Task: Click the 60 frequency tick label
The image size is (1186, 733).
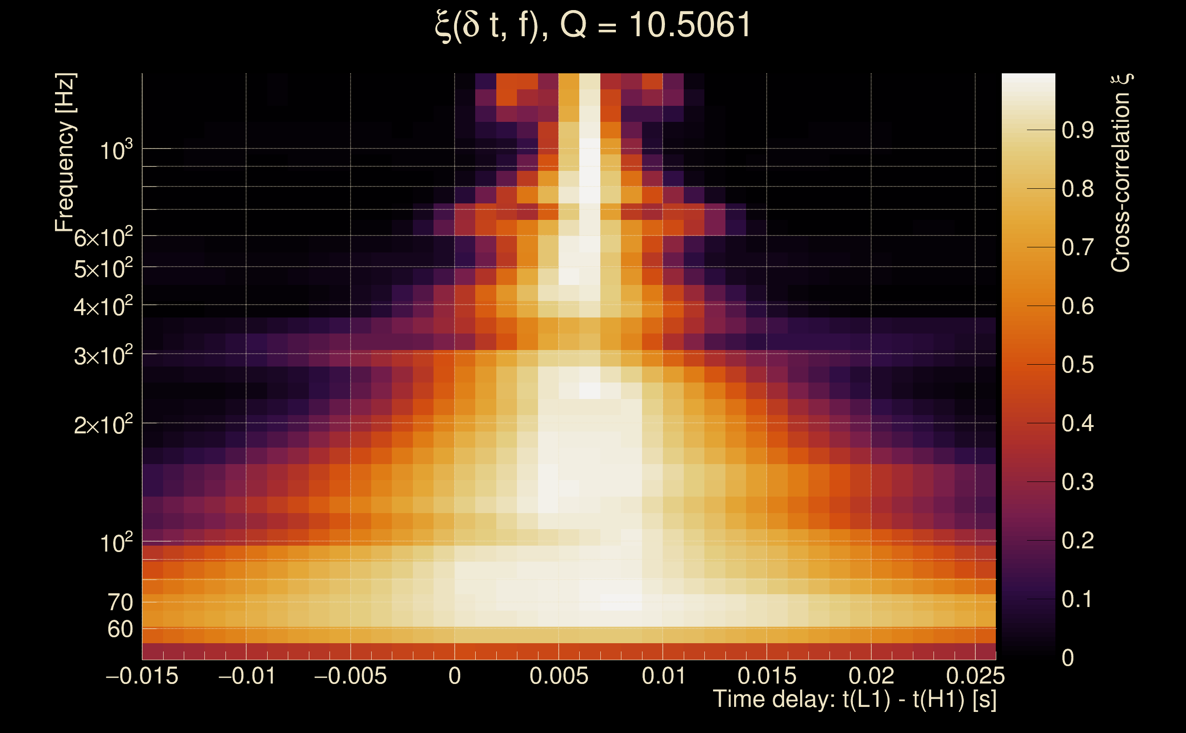Action: [120, 629]
